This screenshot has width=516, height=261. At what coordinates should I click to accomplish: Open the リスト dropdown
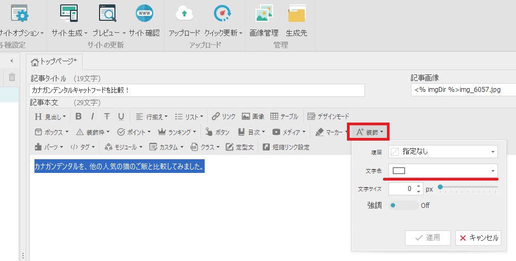click(x=189, y=117)
